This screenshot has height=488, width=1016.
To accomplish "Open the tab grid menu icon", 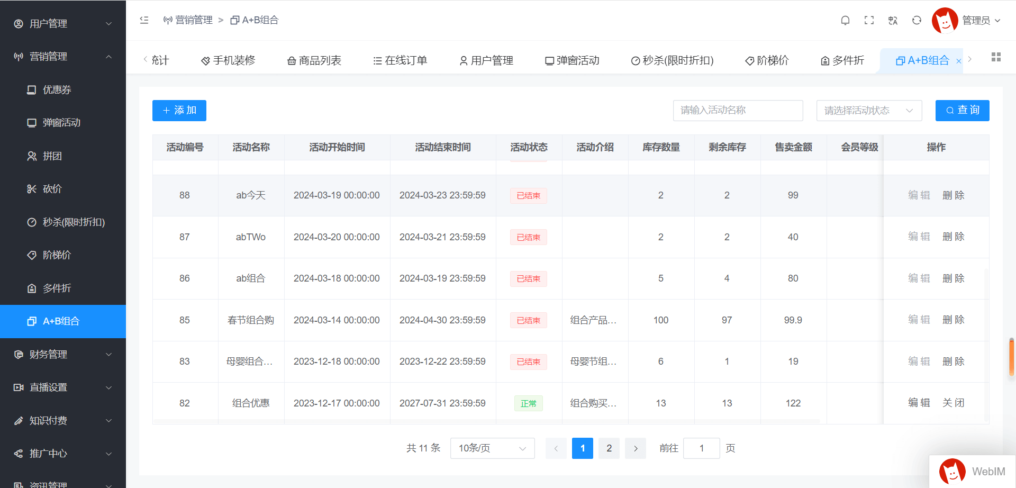I will (996, 57).
